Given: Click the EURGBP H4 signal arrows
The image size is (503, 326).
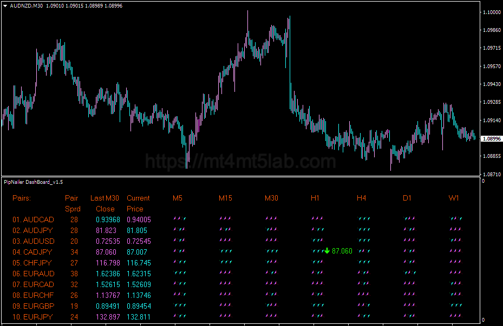Looking at the screenshot, I should [x=363, y=305].
